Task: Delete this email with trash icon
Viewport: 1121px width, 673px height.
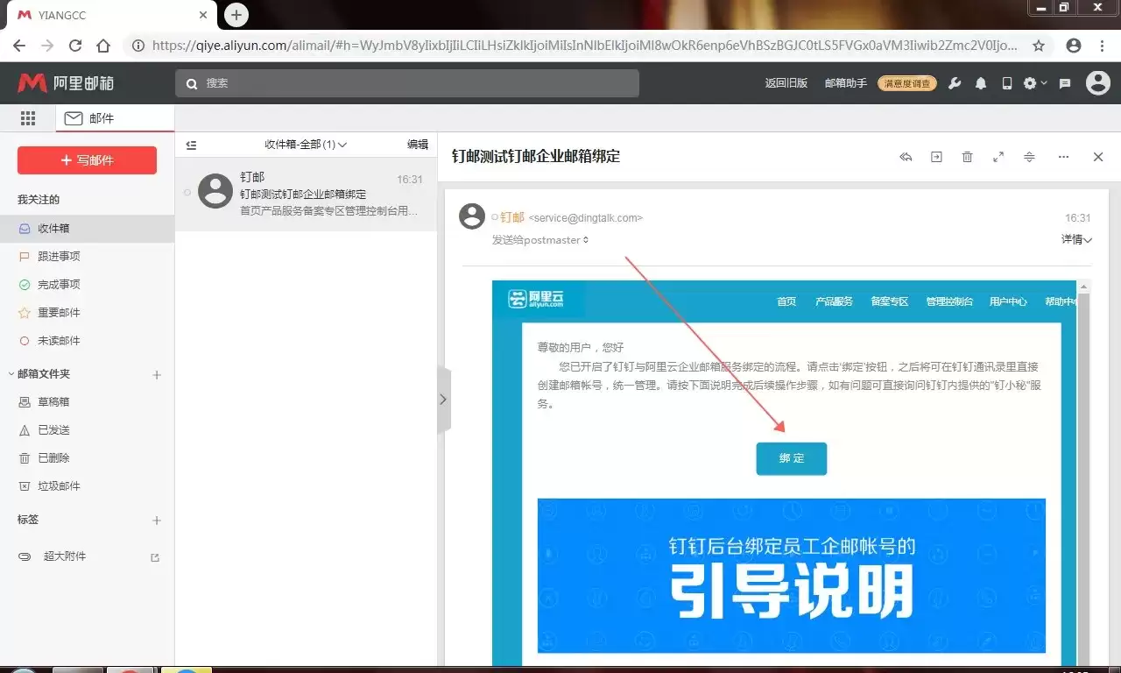Action: point(967,157)
